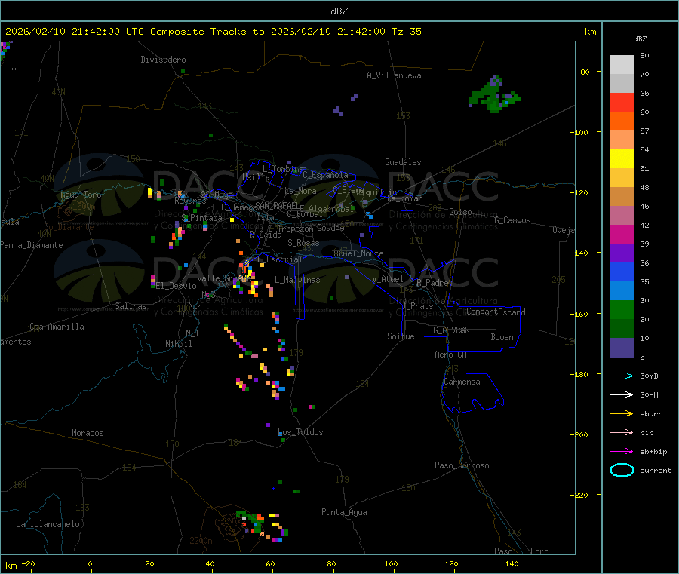Click the 30HM white arrow legend icon
This screenshot has width=679, height=574.
coord(622,394)
